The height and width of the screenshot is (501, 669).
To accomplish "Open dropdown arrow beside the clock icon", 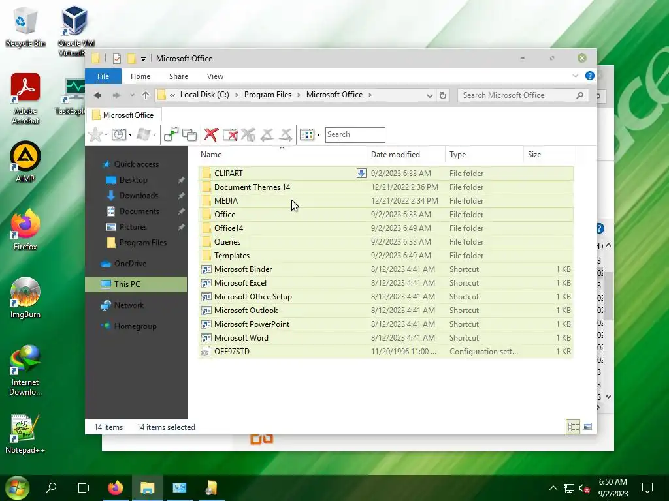I will click(130, 134).
